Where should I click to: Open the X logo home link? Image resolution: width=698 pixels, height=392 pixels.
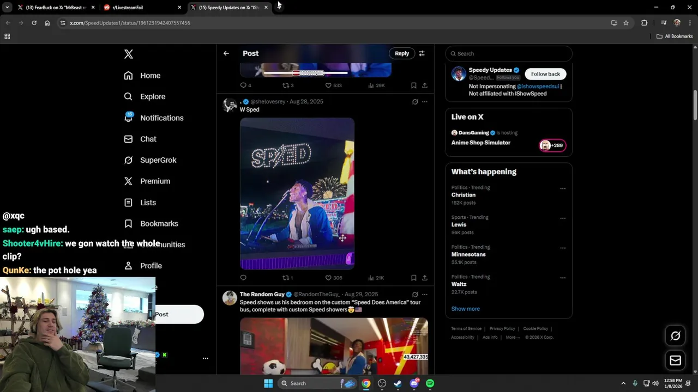click(x=129, y=54)
